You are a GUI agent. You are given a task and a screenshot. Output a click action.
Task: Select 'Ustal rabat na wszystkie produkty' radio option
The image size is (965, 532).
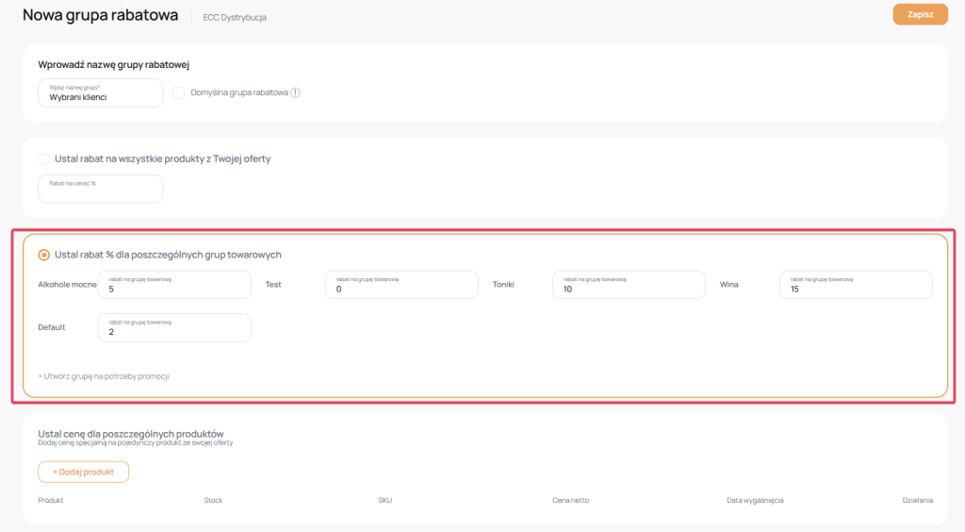click(x=43, y=158)
